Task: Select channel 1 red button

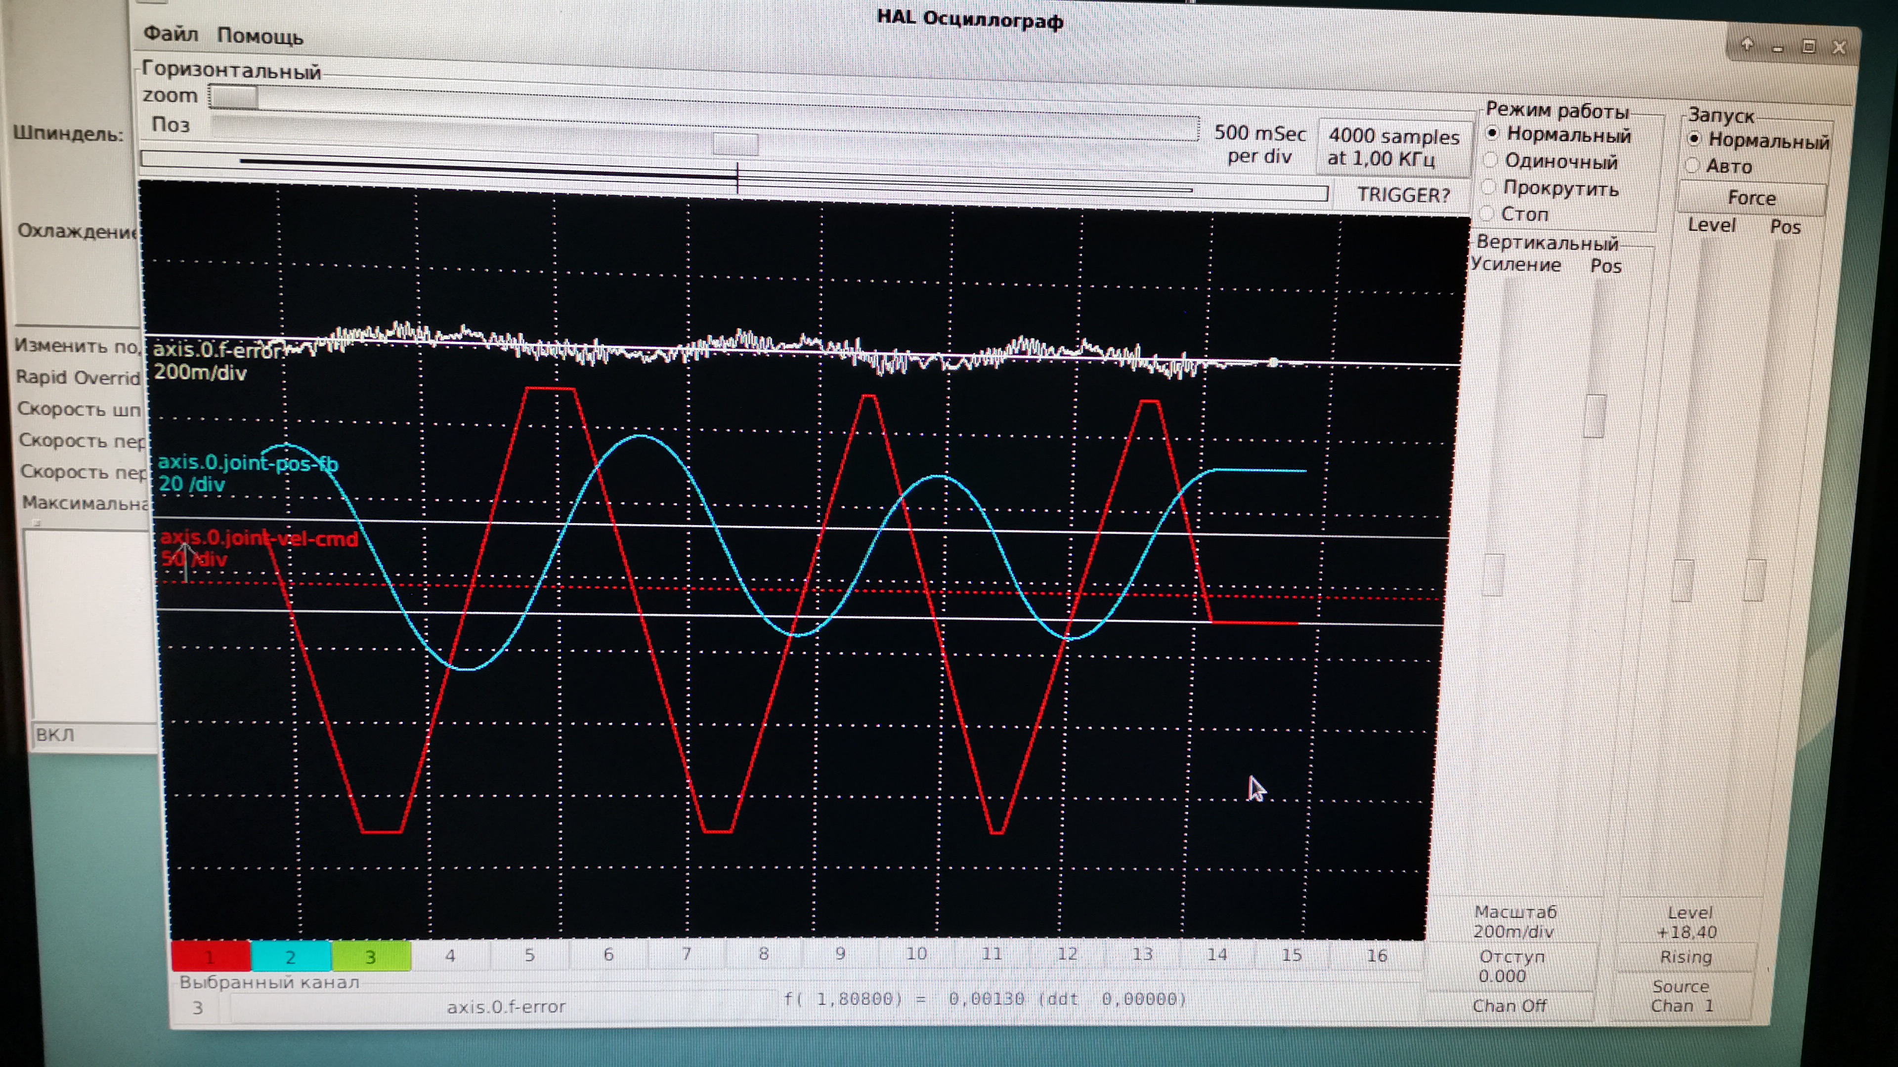Action: click(x=211, y=956)
